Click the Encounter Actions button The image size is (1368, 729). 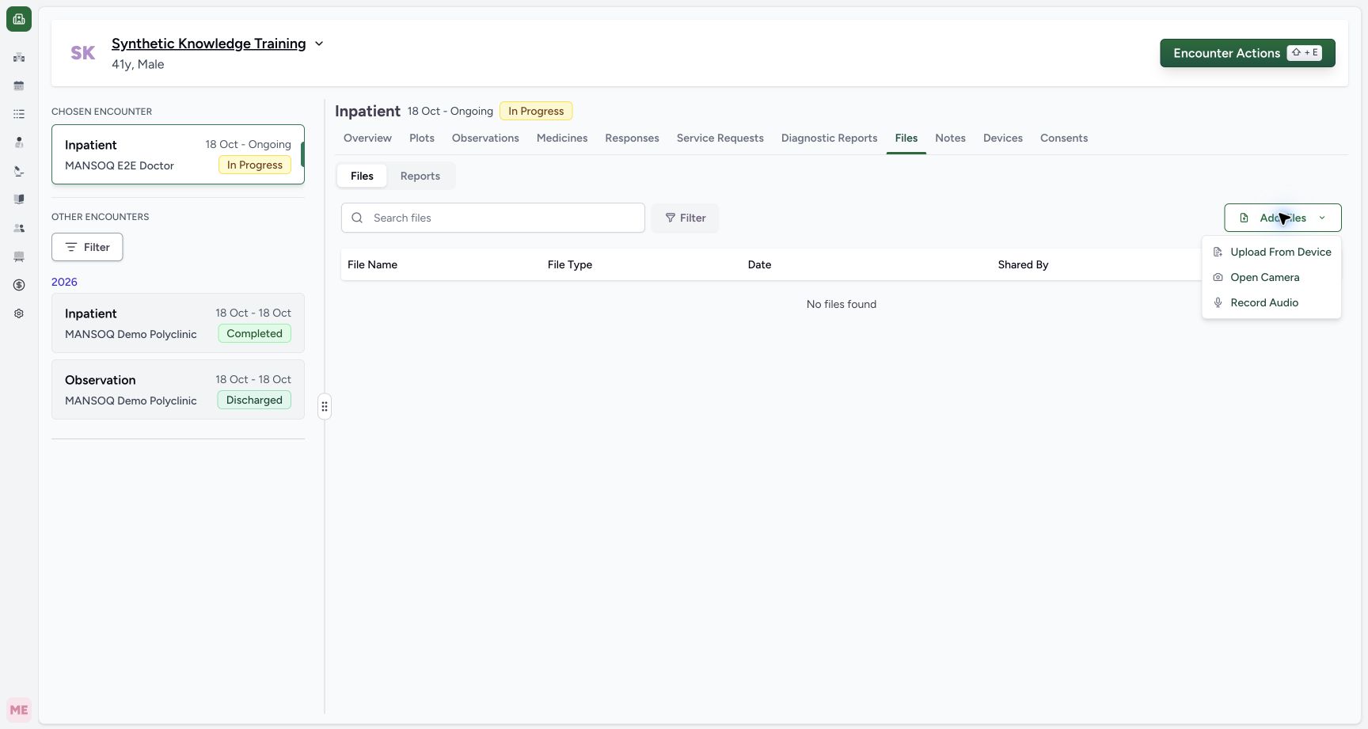pos(1247,53)
